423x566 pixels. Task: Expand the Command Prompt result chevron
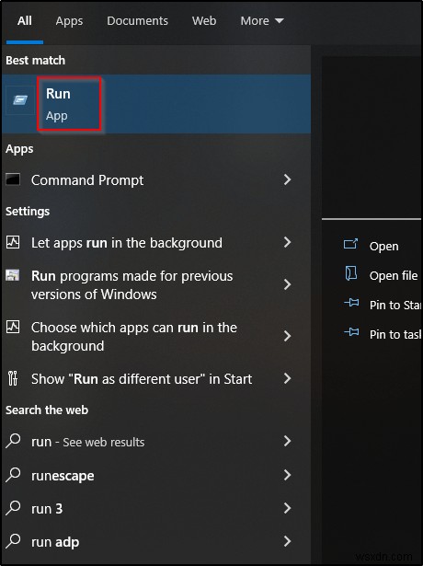click(287, 179)
